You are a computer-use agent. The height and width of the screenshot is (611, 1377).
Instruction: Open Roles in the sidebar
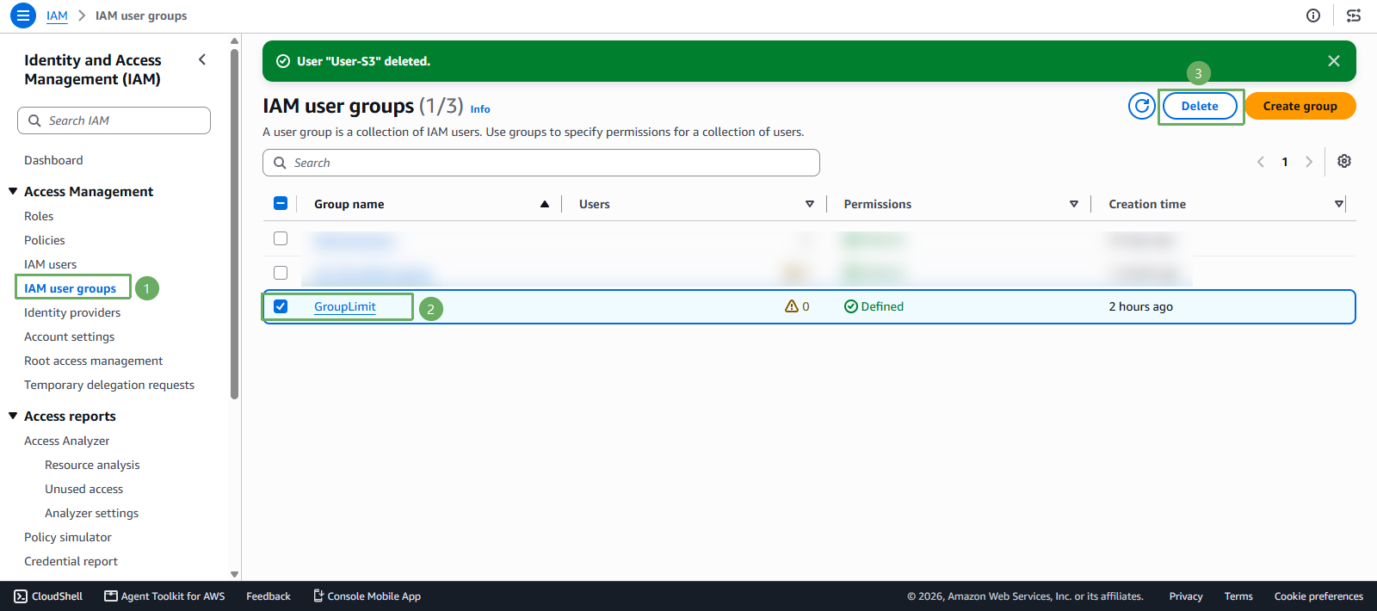click(x=39, y=216)
